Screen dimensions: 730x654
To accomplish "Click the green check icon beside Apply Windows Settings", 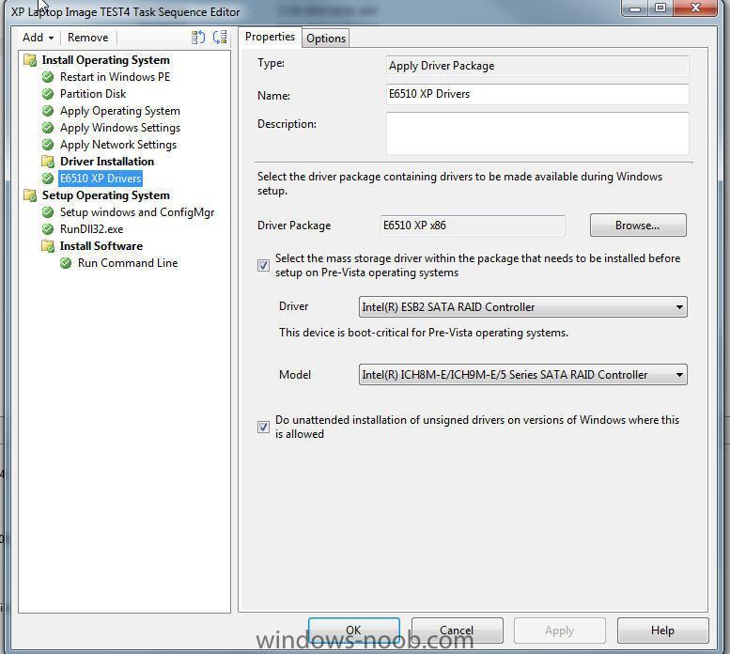I will click(48, 128).
